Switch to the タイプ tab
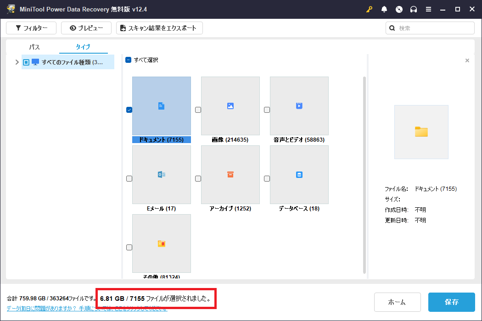Screen dimensions: 482x321 83,47
